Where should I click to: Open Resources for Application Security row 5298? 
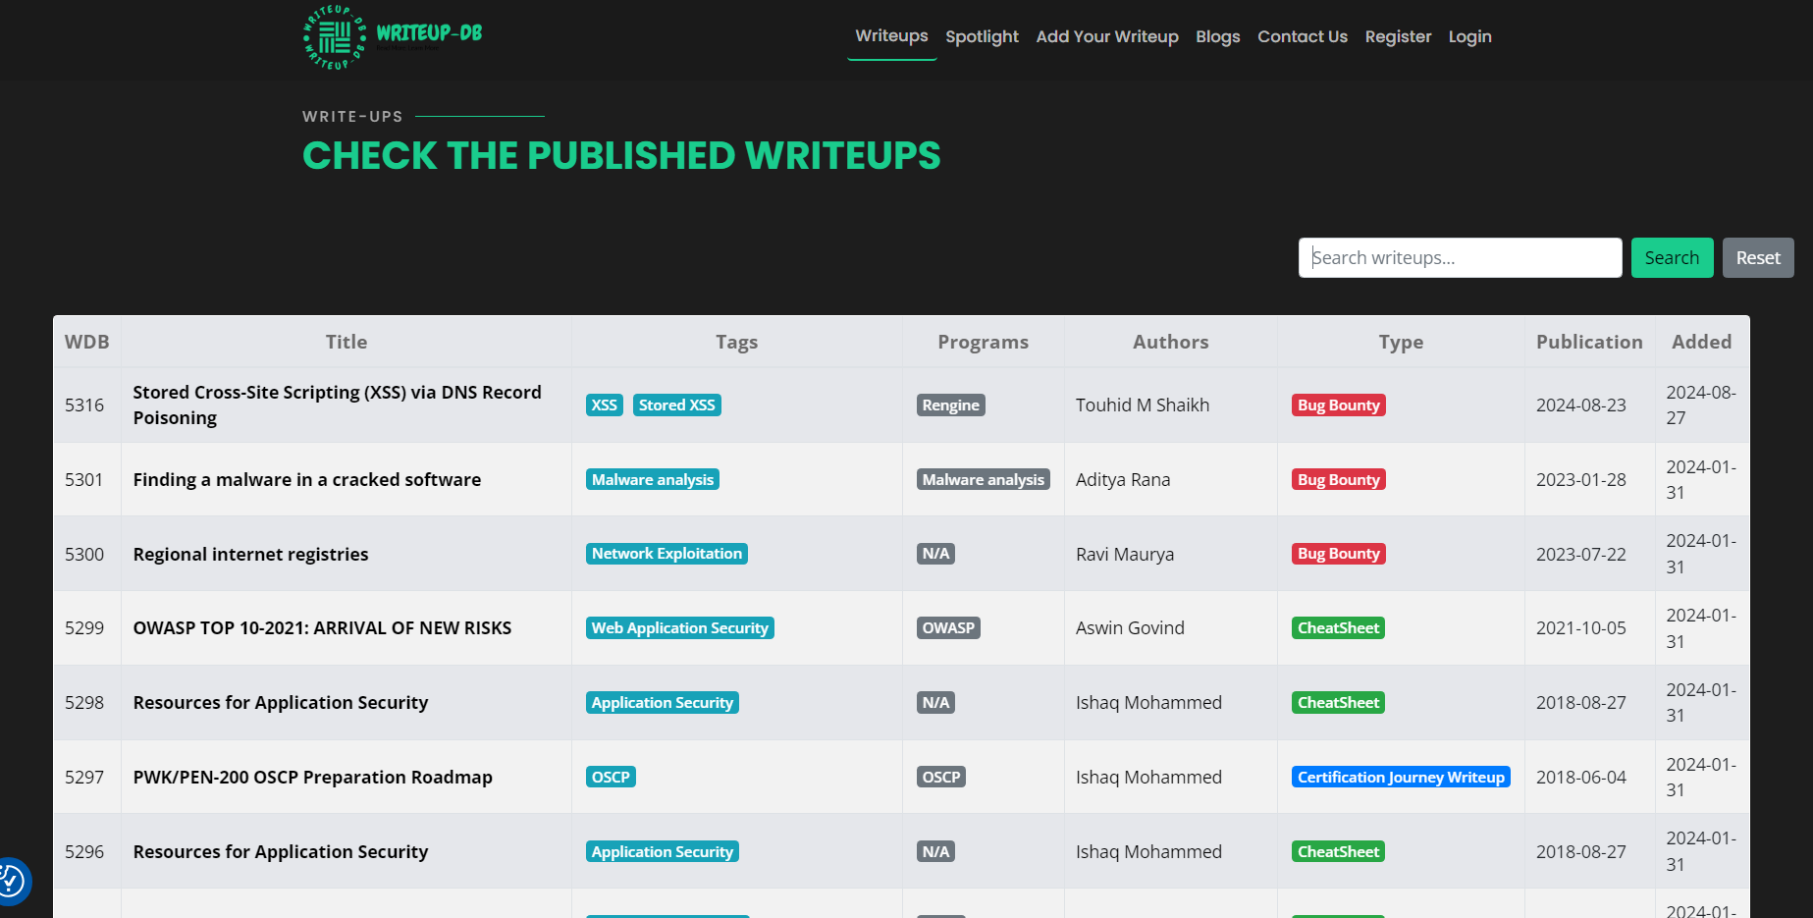(281, 702)
